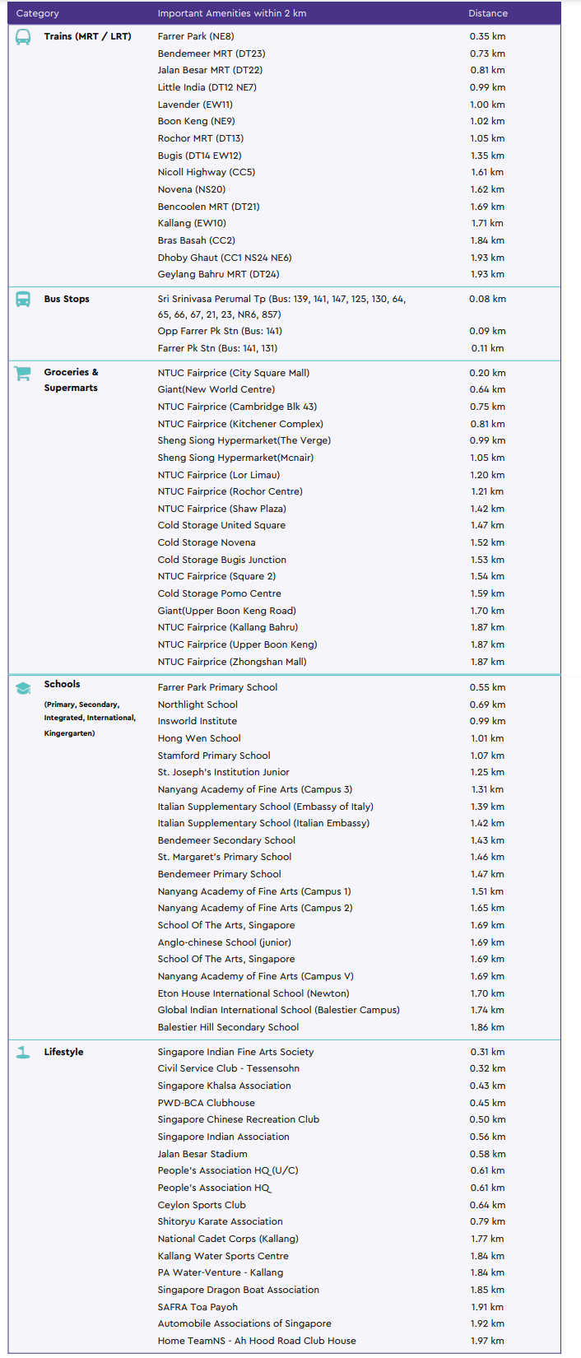Screen dimensions: 581x1358
Task: Click the shopping cart icon for Groceries & Supermarts
Action: (x=23, y=373)
